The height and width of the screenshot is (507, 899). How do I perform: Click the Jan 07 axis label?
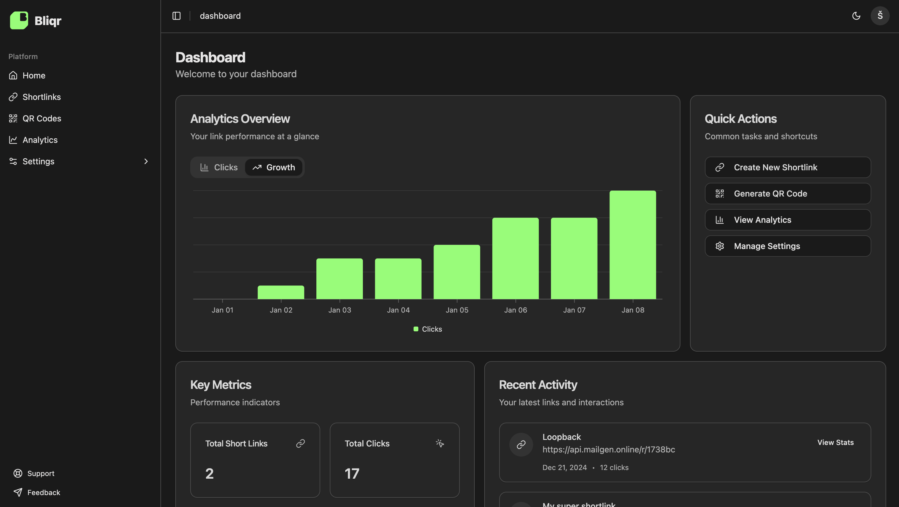click(x=574, y=310)
